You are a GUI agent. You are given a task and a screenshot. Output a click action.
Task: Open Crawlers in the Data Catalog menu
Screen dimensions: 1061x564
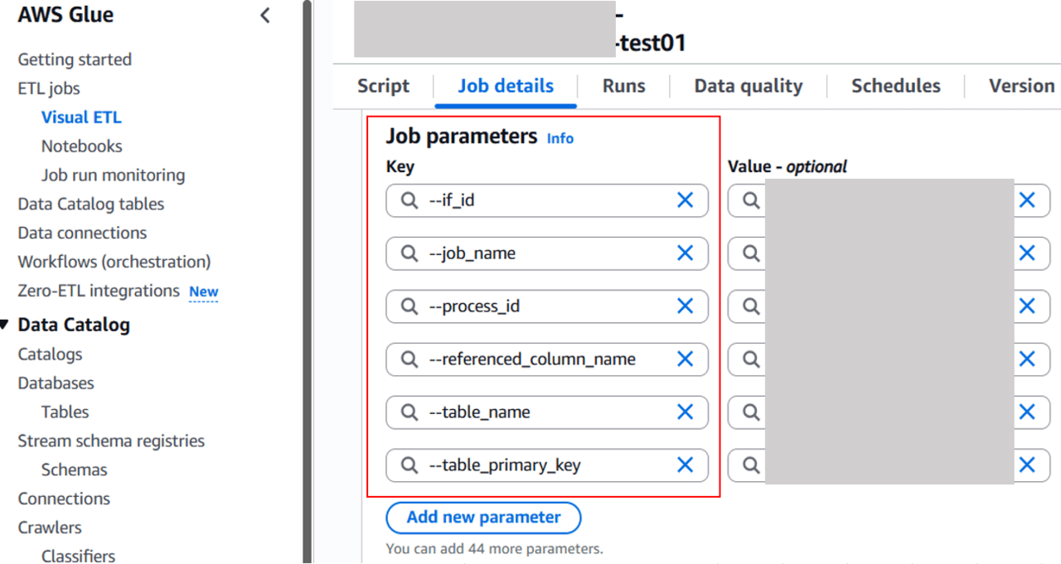(50, 528)
